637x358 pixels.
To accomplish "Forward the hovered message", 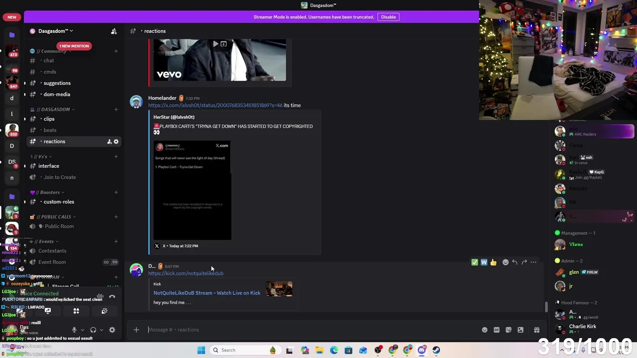I will click(524, 262).
